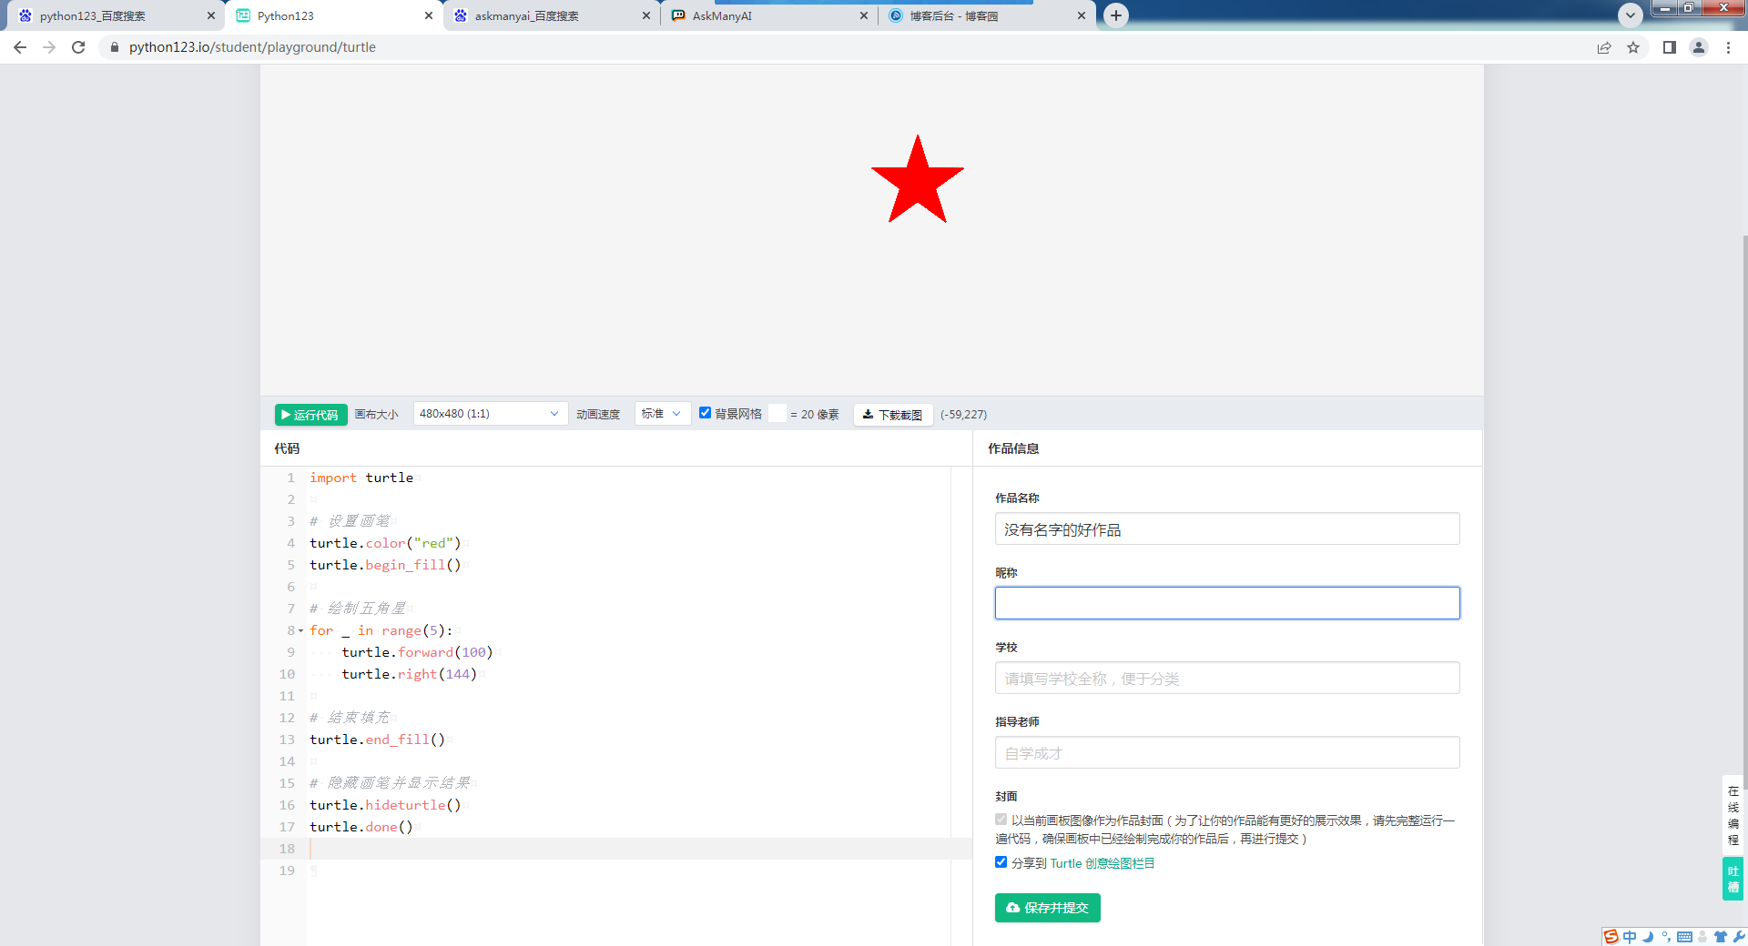Open the 动画速度 标准 dropdown

pyautogui.click(x=662, y=414)
